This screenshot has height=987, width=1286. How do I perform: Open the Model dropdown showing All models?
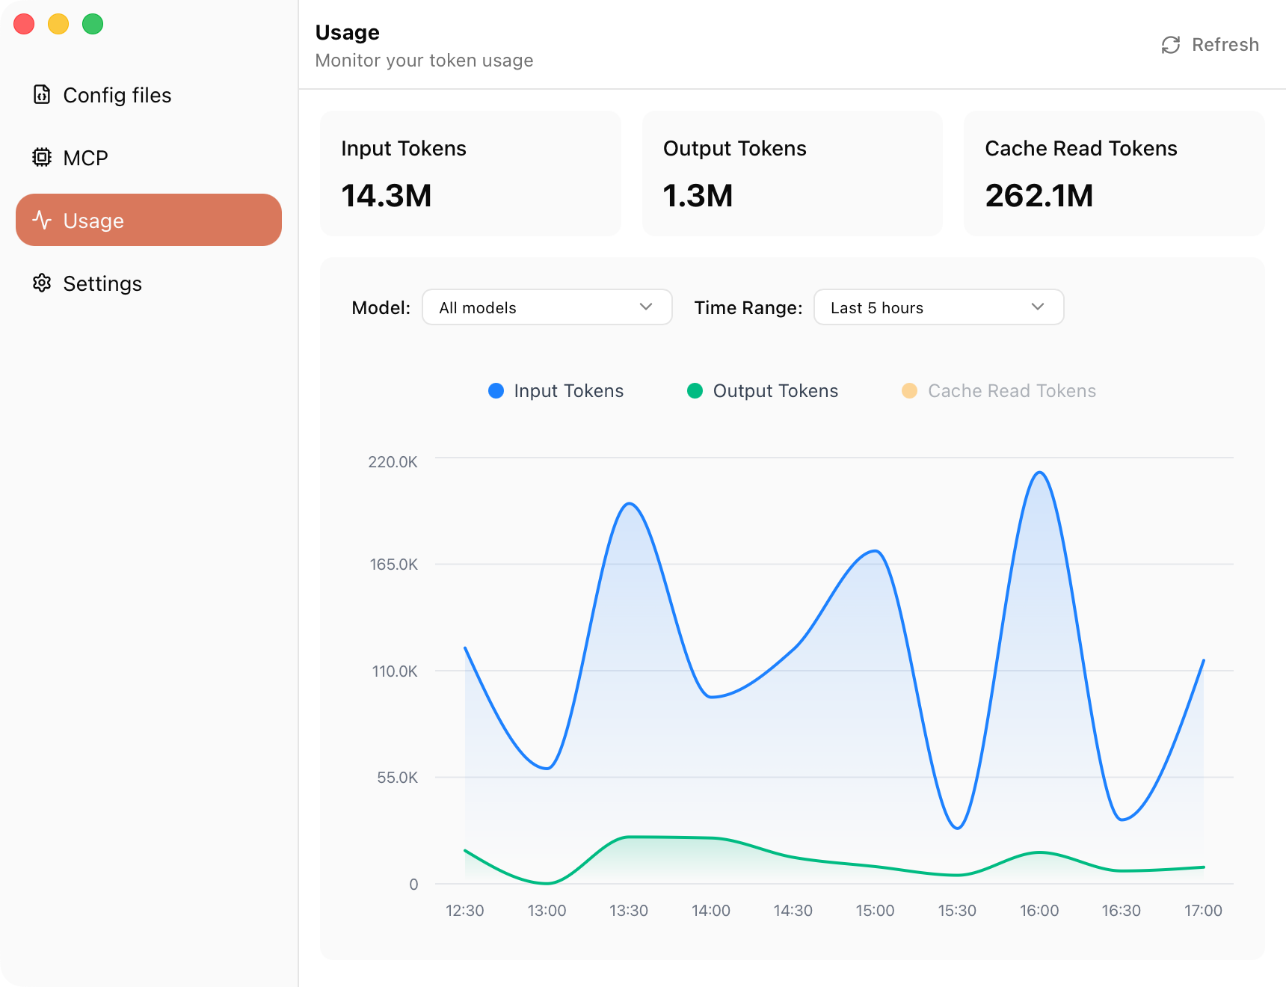pos(547,307)
